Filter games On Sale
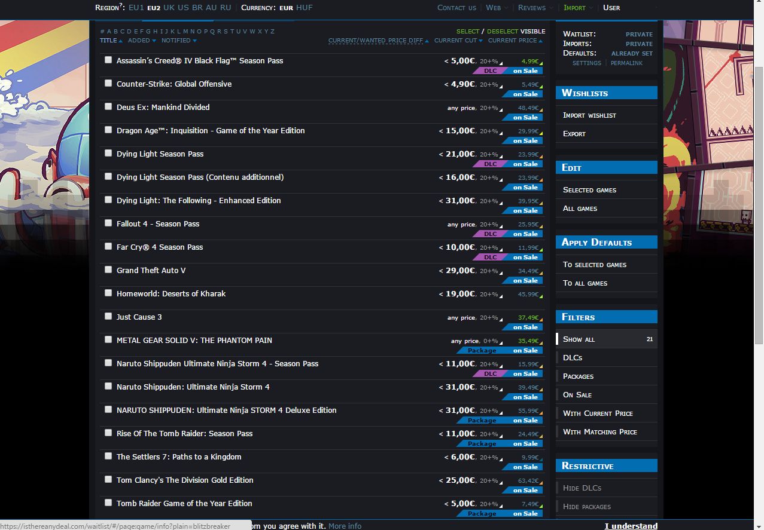 pos(577,395)
